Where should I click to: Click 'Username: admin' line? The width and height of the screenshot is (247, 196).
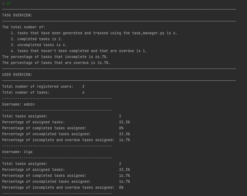(18, 104)
